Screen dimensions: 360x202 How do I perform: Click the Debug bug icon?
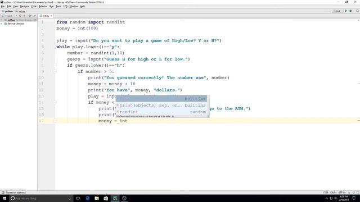[x=350, y=11]
